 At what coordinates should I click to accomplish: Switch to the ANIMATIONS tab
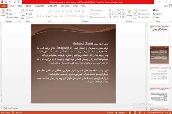click(52, 6)
